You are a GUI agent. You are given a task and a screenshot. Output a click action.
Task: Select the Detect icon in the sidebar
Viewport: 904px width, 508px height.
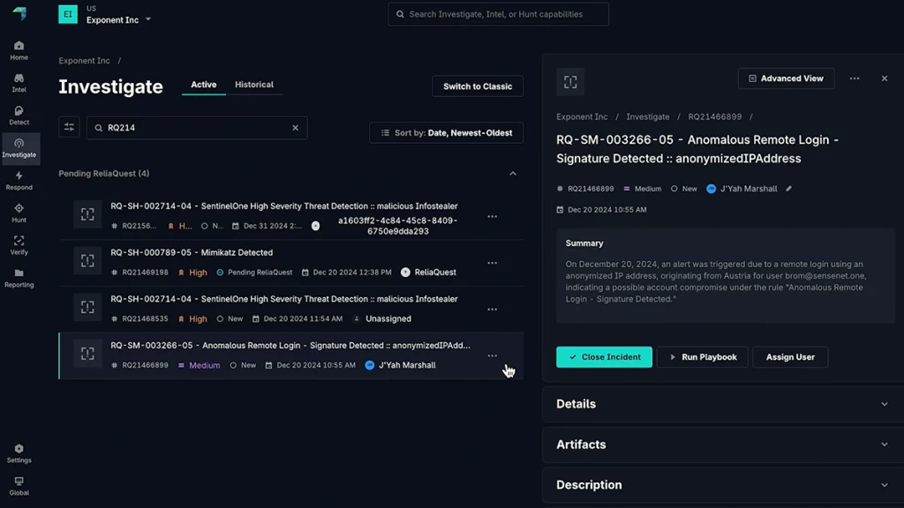(19, 115)
